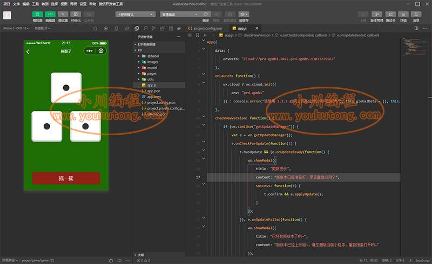Image resolution: width=432 pixels, height=264 pixels.
Task: Click the capsule close circle button
Action: pos(101,51)
